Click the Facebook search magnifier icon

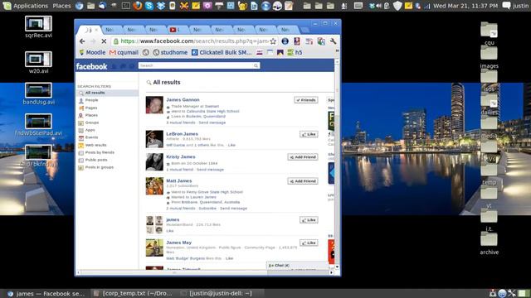[x=256, y=65]
